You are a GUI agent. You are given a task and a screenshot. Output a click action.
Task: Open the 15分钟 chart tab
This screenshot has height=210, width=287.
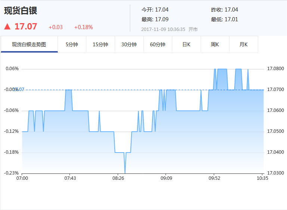pos(100,44)
